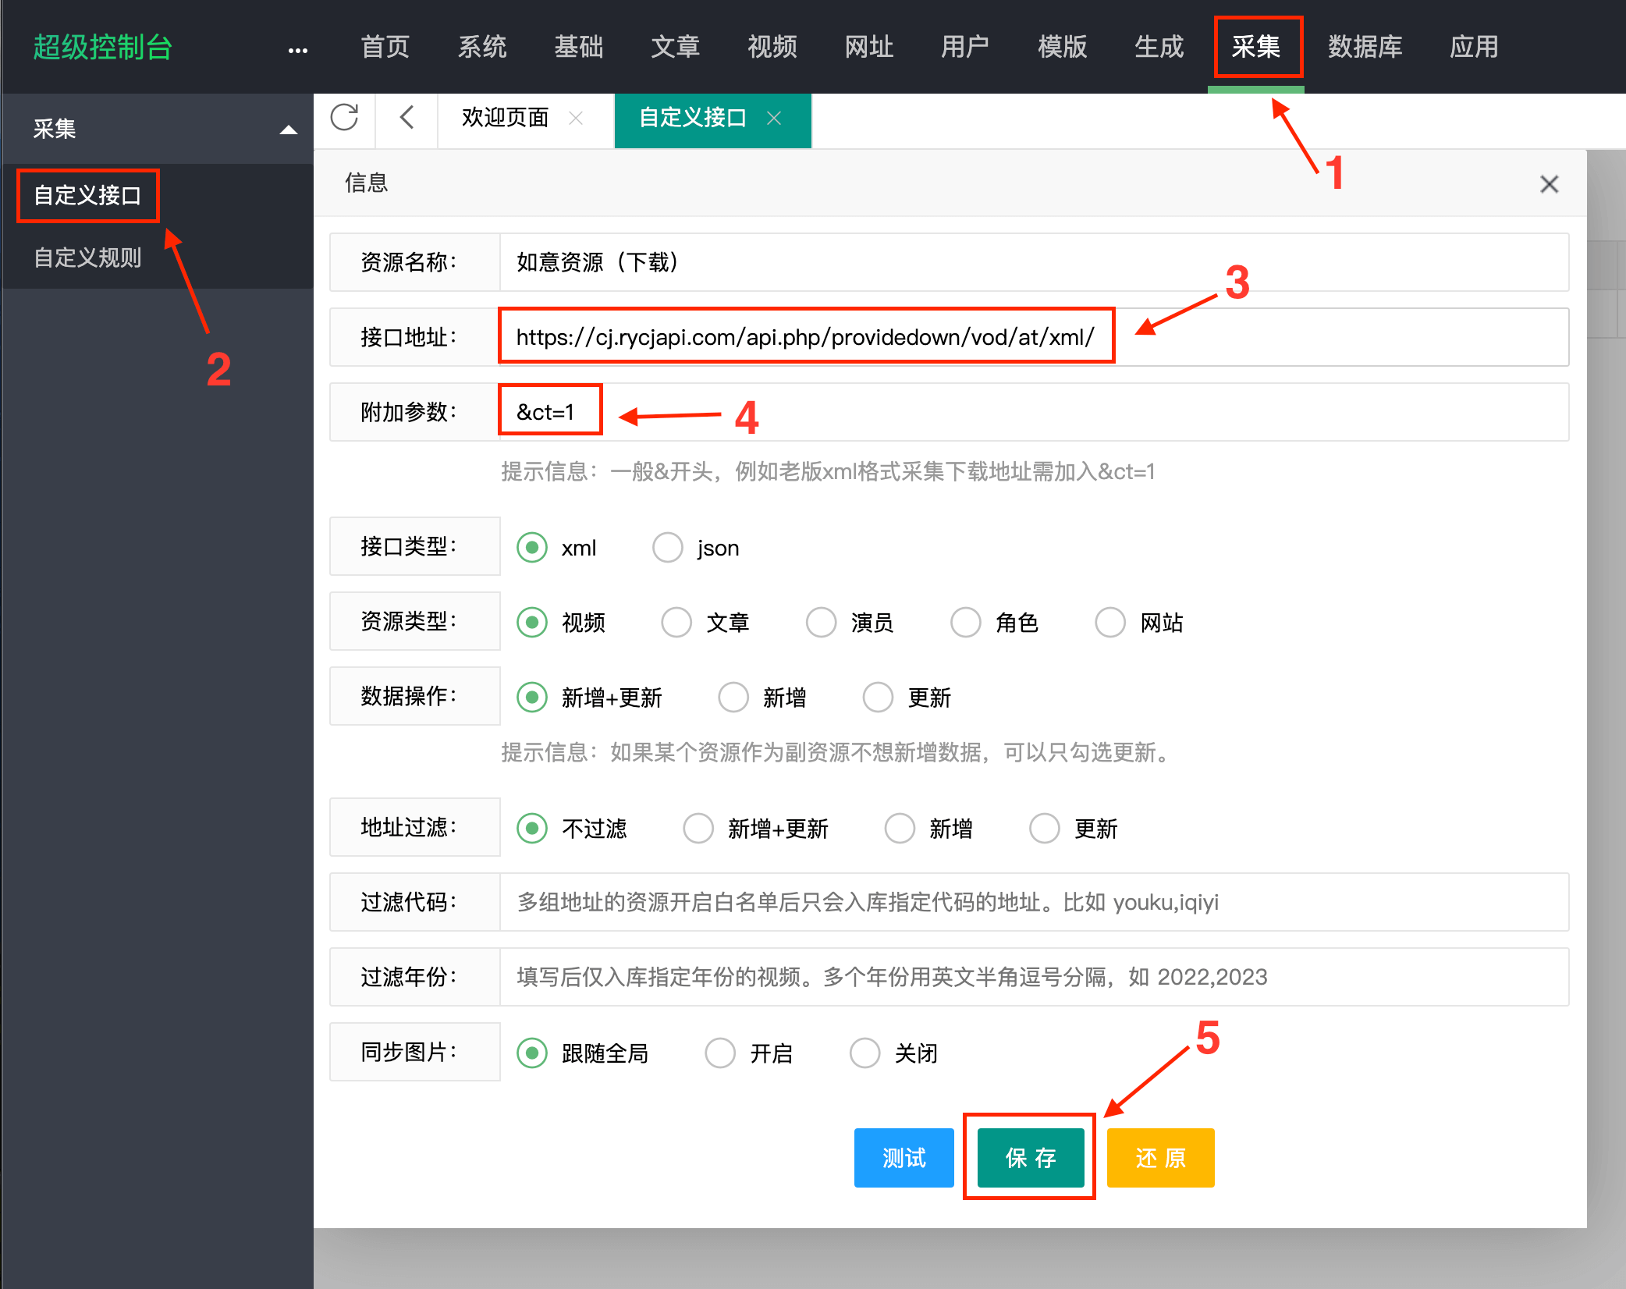Viewport: 1626px width, 1289px height.
Task: Choose 文章 as the 资源类型
Action: (676, 622)
